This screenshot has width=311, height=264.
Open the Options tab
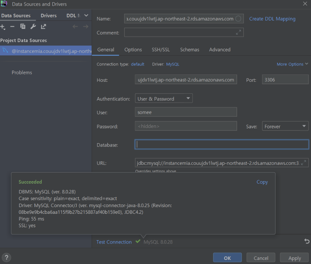(x=133, y=49)
